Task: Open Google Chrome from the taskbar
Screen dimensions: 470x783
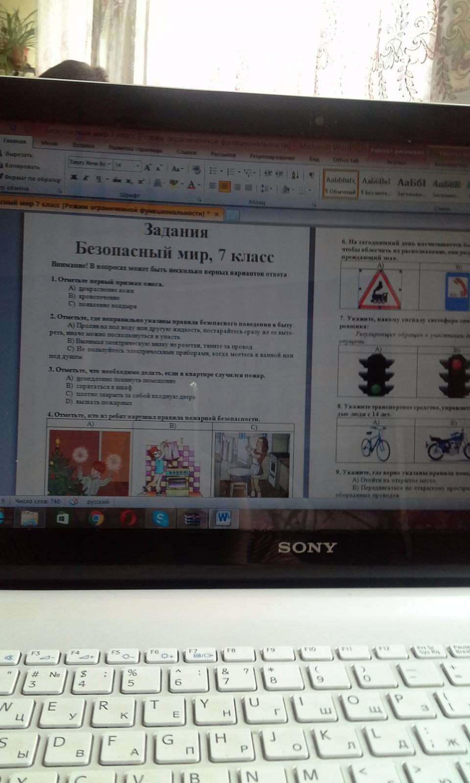Action: (96, 518)
